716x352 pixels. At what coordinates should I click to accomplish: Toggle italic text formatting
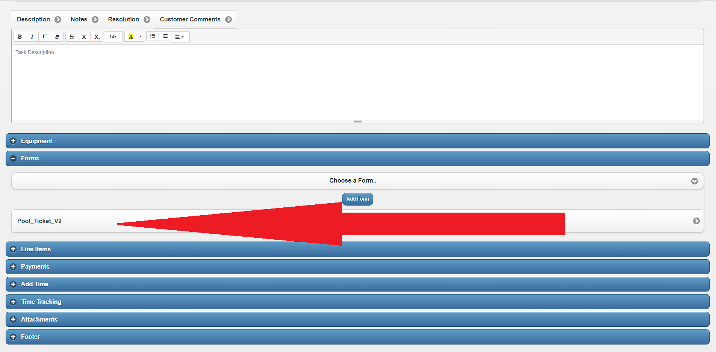(x=32, y=37)
